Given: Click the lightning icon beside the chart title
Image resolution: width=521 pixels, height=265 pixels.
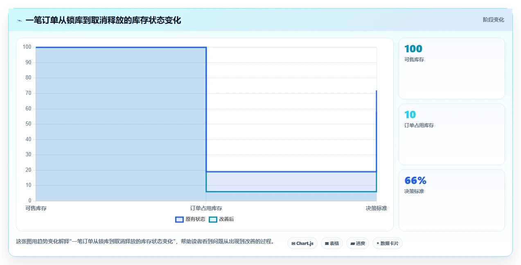Looking at the screenshot, I should click(19, 20).
